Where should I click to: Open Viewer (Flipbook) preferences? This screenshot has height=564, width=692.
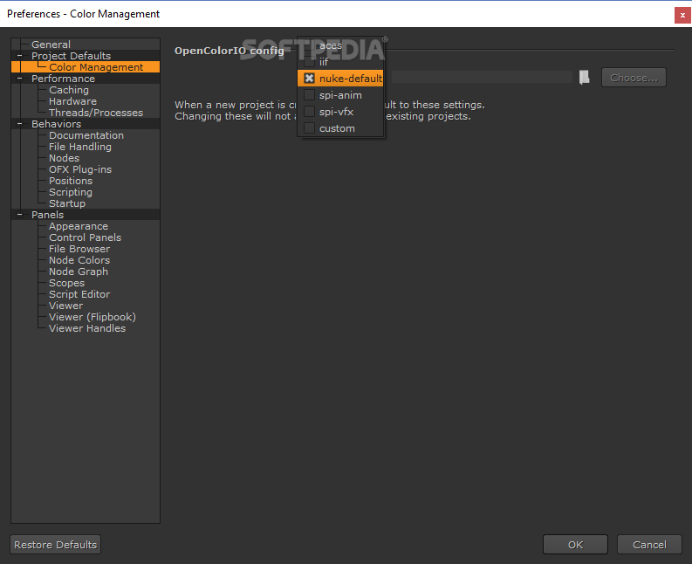pos(92,317)
